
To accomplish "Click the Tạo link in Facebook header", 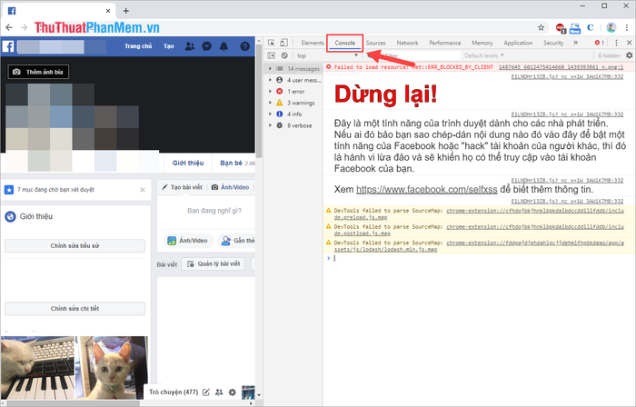I will tap(169, 46).
